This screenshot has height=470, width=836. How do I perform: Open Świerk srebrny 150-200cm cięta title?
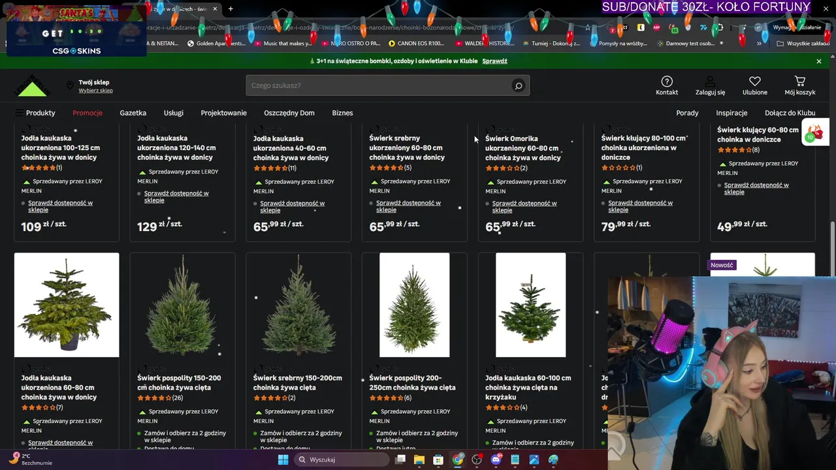coord(298,383)
